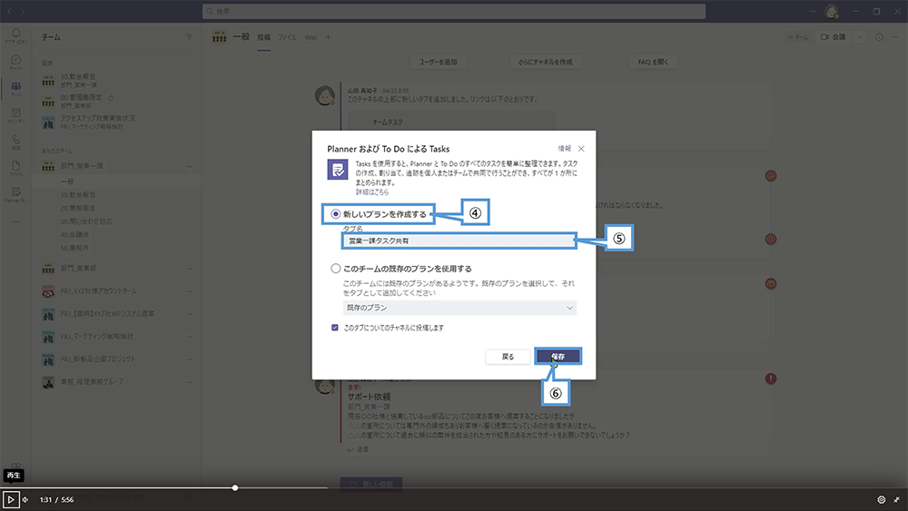The height and width of the screenshot is (511, 908).
Task: Open the Planner icon in sidebar
Action: [15, 194]
